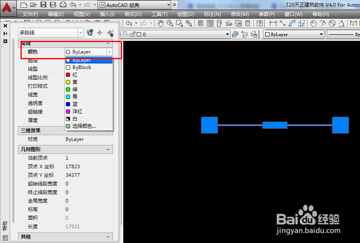Save the drawing with the floppy icon
The width and height of the screenshot is (360, 243).
click(x=43, y=4)
